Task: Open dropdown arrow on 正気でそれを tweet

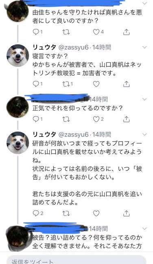Action: 144,99
